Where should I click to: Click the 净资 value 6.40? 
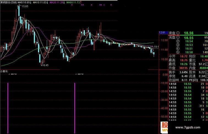pos(185,76)
